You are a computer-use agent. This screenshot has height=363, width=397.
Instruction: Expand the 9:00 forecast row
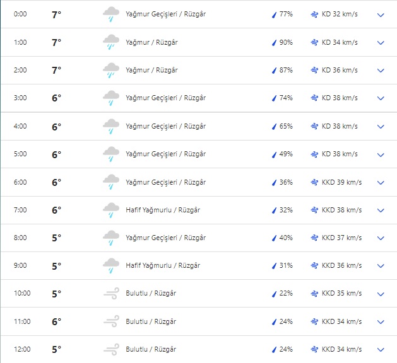point(381,266)
